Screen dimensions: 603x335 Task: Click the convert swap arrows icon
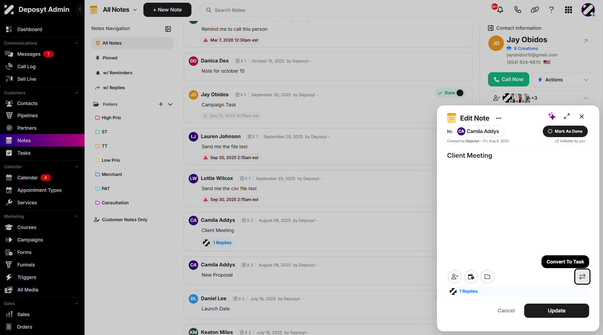coord(582,277)
